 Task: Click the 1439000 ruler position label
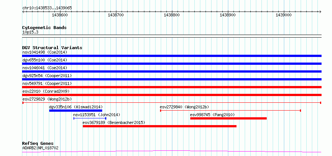pos(284,15)
